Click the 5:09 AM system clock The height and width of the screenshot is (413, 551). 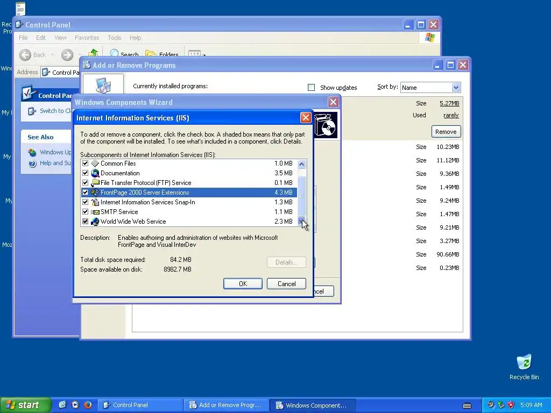pyautogui.click(x=531, y=405)
